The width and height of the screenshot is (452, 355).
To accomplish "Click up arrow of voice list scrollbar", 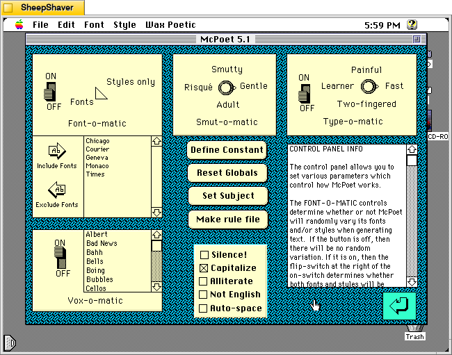I will click(156, 235).
